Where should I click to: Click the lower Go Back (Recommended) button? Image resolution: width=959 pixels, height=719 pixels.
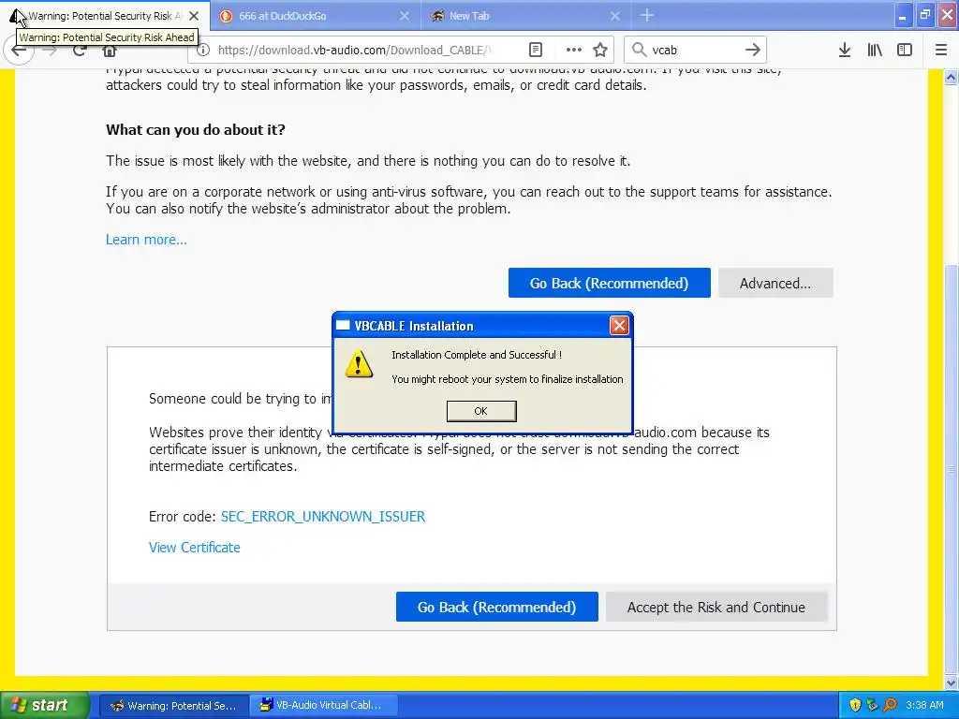(496, 607)
